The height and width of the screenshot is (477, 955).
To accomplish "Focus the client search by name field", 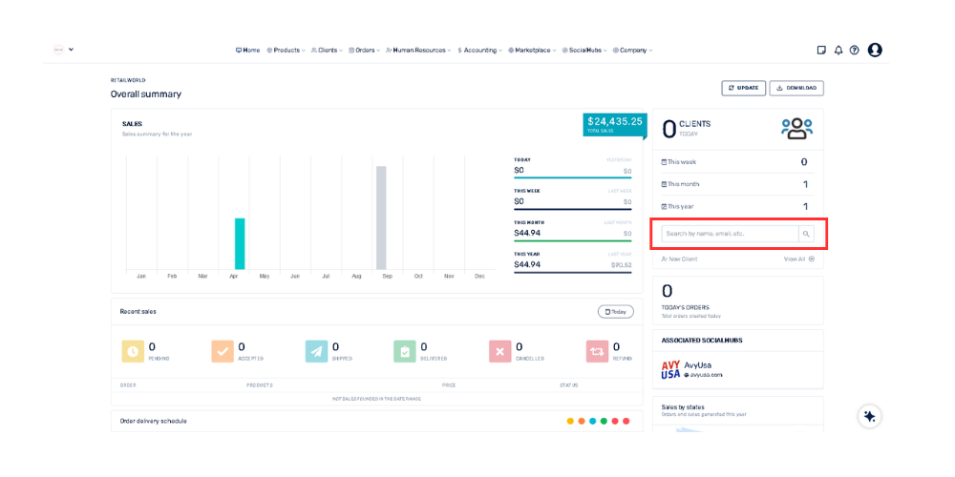I will tap(730, 234).
